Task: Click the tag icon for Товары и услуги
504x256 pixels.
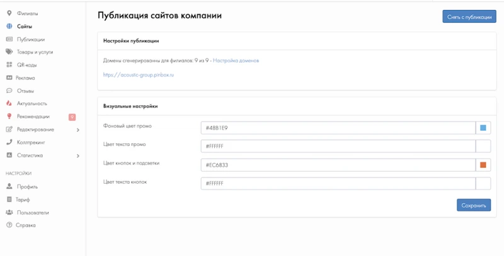Action: [9, 52]
